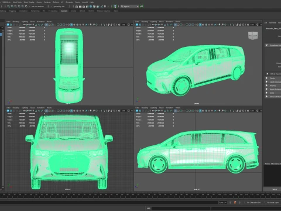
Task: Switch to the Rendering shelf tab
Action: click(x=35, y=11)
